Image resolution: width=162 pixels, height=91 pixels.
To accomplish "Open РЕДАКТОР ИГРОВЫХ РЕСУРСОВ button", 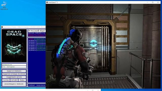I will [x=14, y=74].
